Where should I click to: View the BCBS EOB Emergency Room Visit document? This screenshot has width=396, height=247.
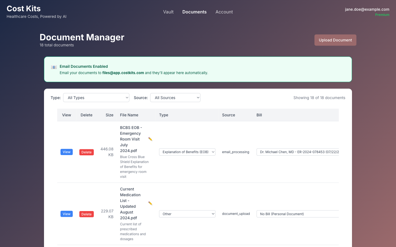point(67,152)
